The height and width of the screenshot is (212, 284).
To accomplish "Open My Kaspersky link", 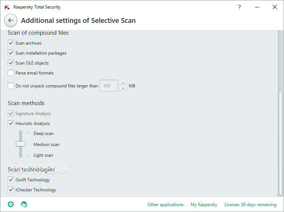I will 204,205.
